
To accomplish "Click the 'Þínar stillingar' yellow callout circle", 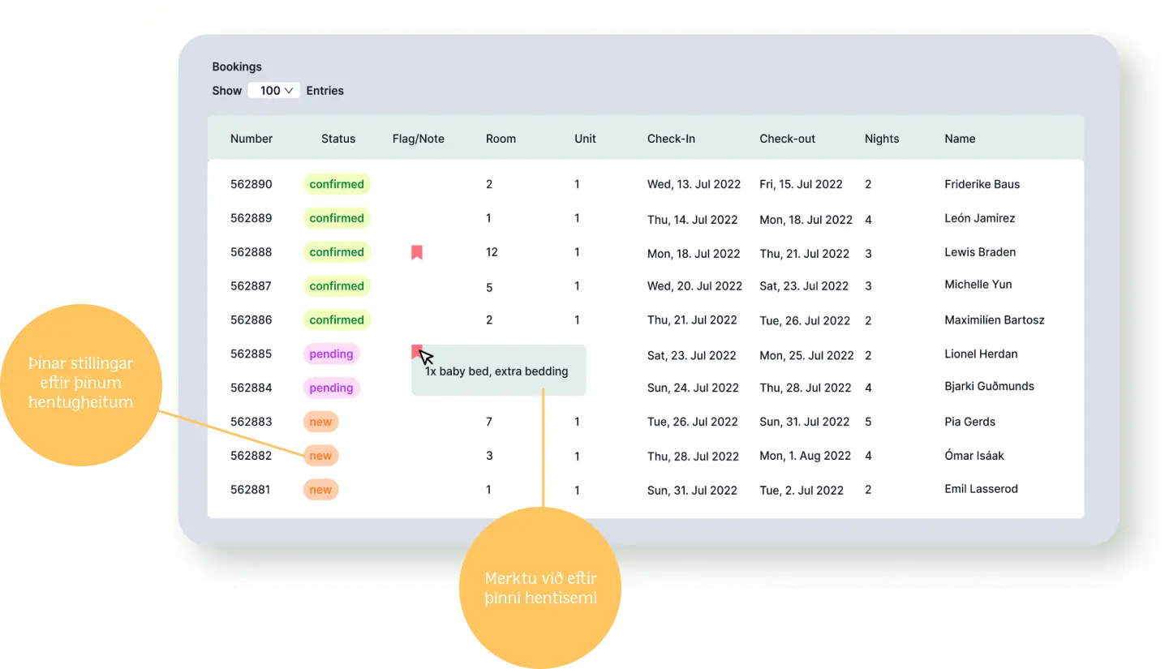I will pyautogui.click(x=81, y=382).
